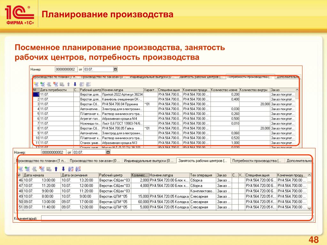Click the Дата начала column header
Screen dimensions: 327x245
pos(42,175)
